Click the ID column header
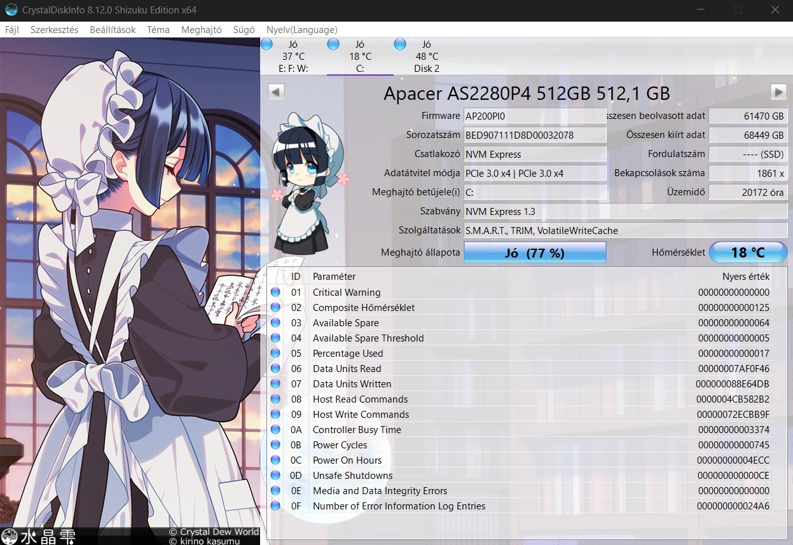Screen dimensions: 793x545 (296, 277)
